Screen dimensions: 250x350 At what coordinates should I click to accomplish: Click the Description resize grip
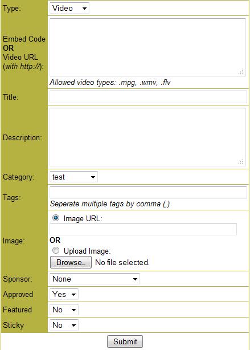tap(241, 162)
